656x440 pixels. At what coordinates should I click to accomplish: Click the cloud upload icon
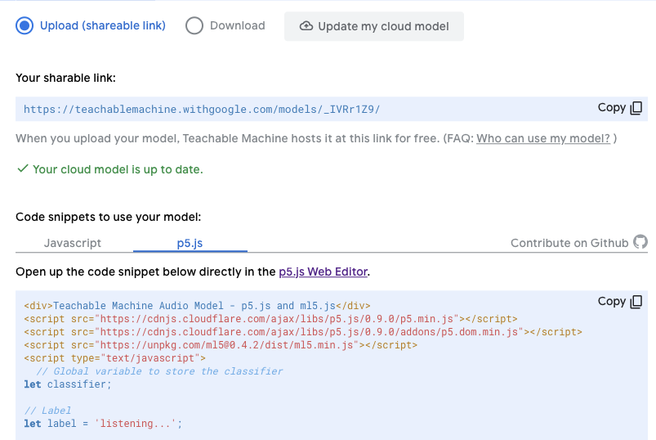[306, 26]
